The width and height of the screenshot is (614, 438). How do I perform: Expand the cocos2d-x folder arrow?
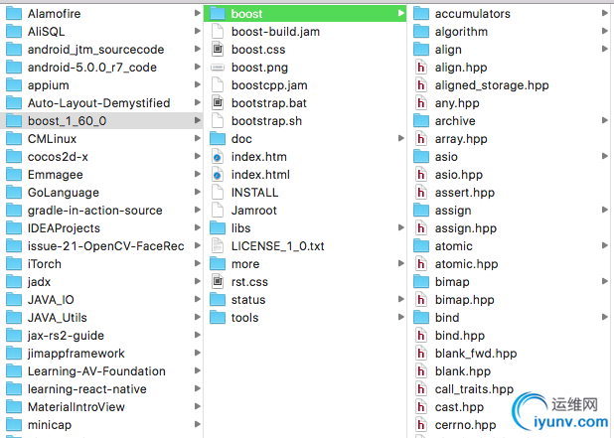(x=198, y=156)
